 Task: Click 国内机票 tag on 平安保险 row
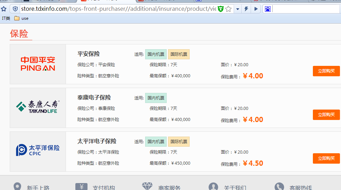point(156,54)
